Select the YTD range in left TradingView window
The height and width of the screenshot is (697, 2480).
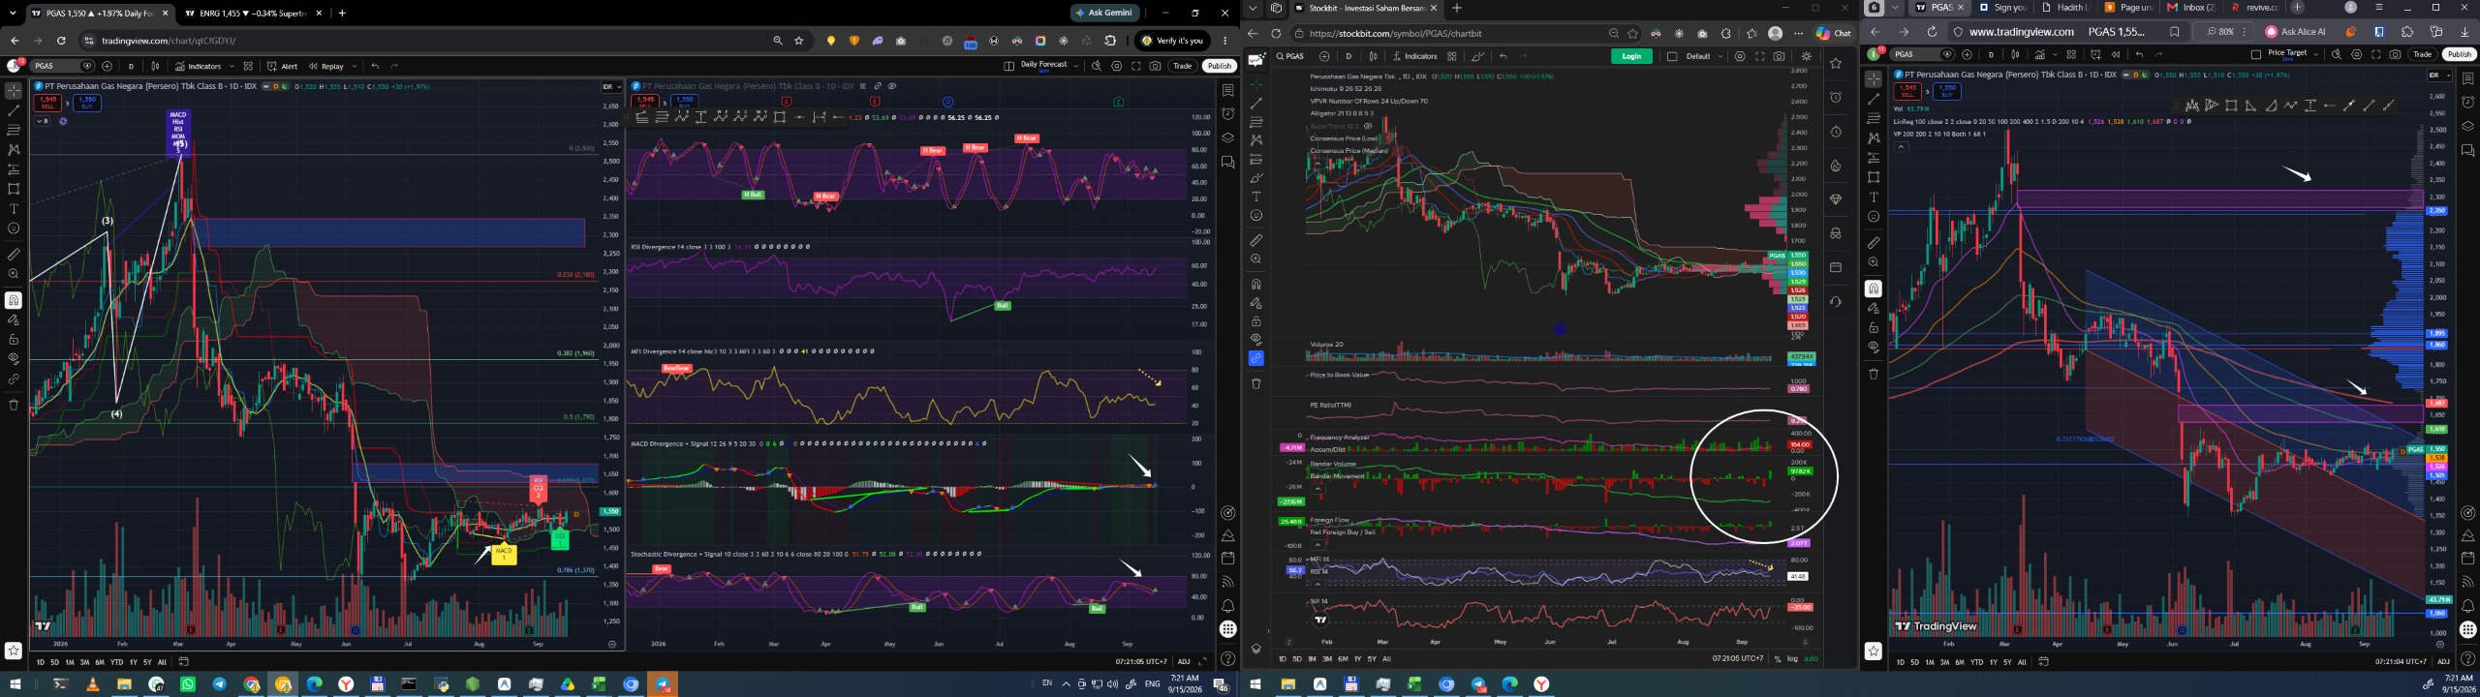[x=116, y=662]
